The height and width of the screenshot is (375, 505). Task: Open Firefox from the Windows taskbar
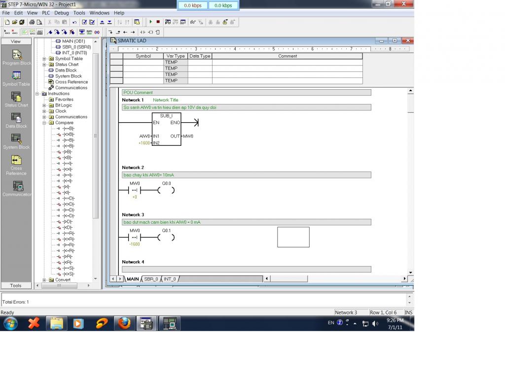click(124, 323)
